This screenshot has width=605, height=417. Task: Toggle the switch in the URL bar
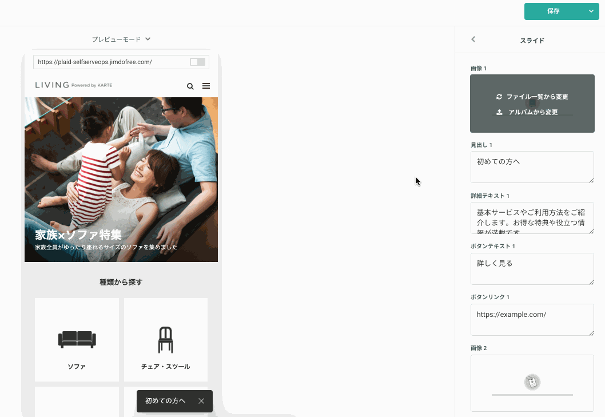[x=197, y=62]
